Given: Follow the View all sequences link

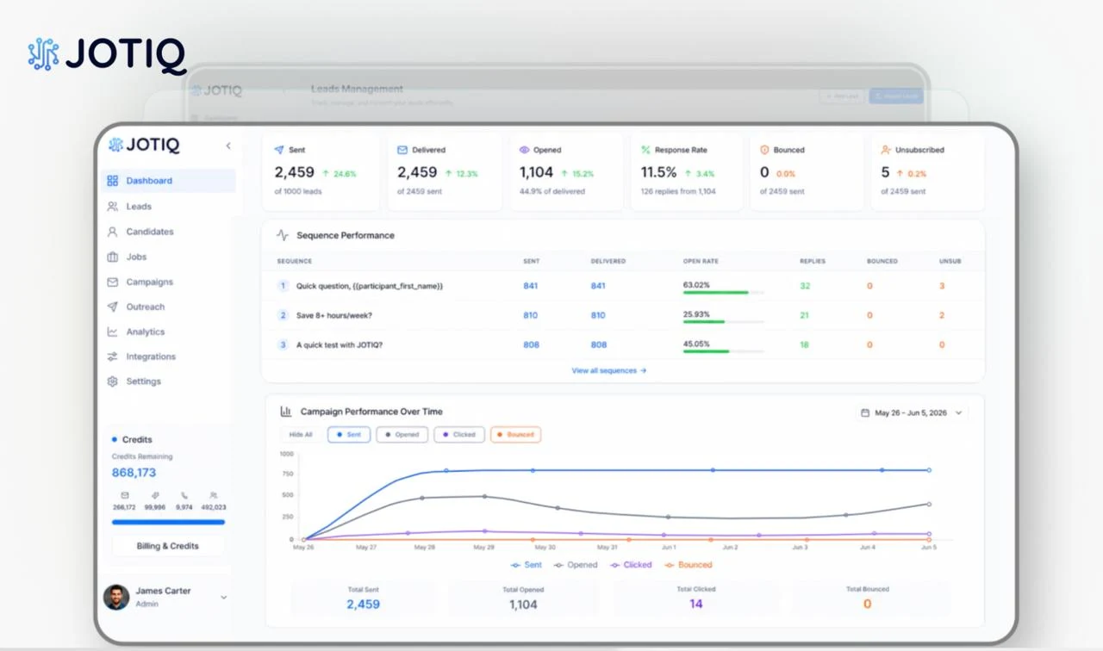Looking at the screenshot, I should tap(609, 370).
